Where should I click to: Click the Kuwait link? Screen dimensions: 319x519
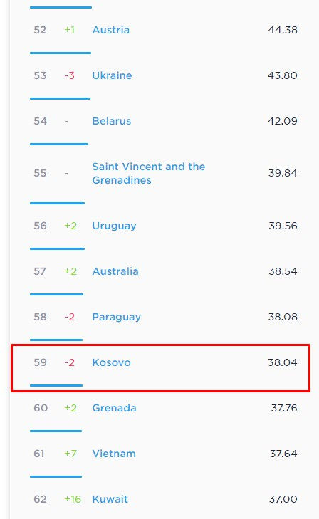110,499
